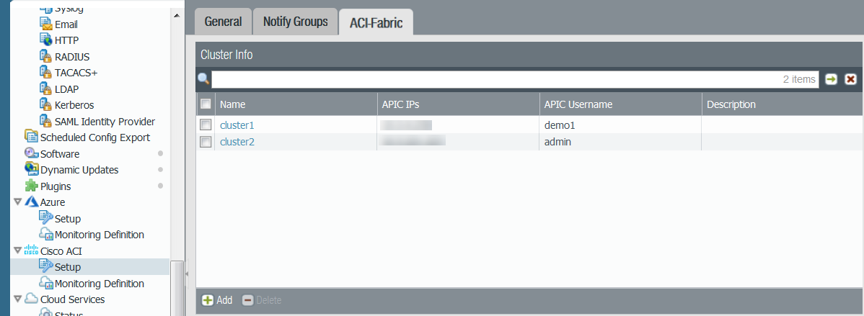This screenshot has height=316, width=864.
Task: Click the Cloud Services cloud icon
Action: pyautogui.click(x=32, y=299)
